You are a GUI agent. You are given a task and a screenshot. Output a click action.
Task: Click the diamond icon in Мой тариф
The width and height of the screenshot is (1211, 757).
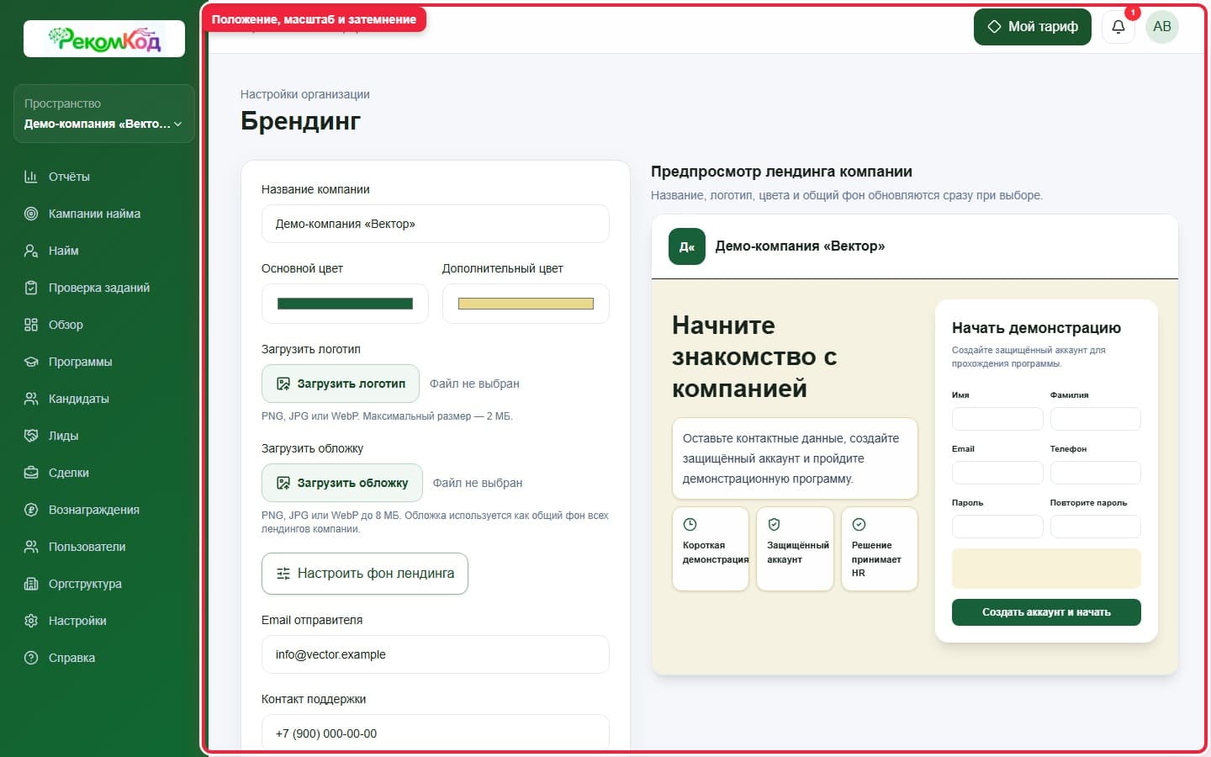click(x=994, y=27)
